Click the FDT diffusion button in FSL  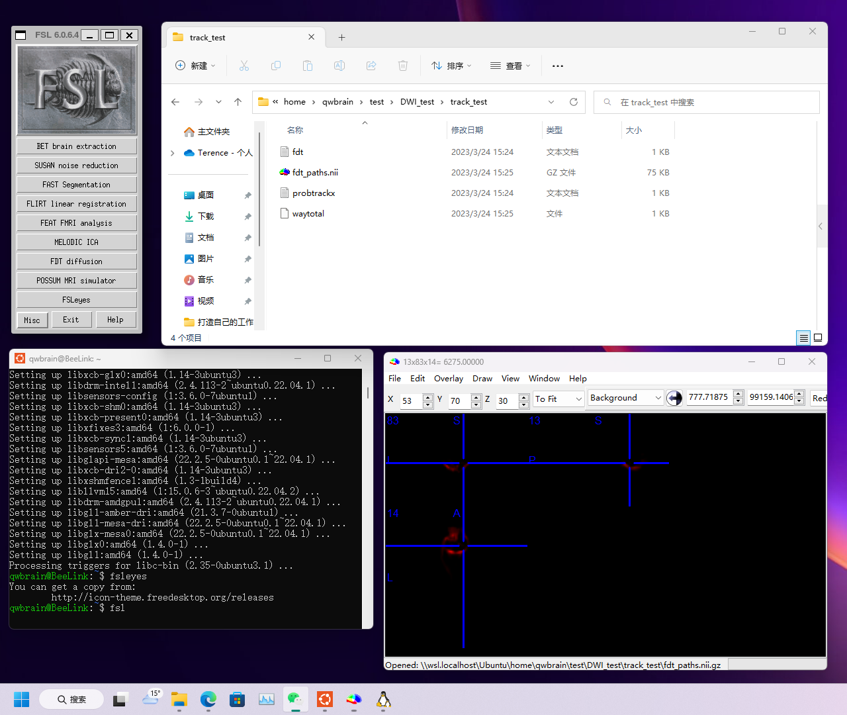76,261
